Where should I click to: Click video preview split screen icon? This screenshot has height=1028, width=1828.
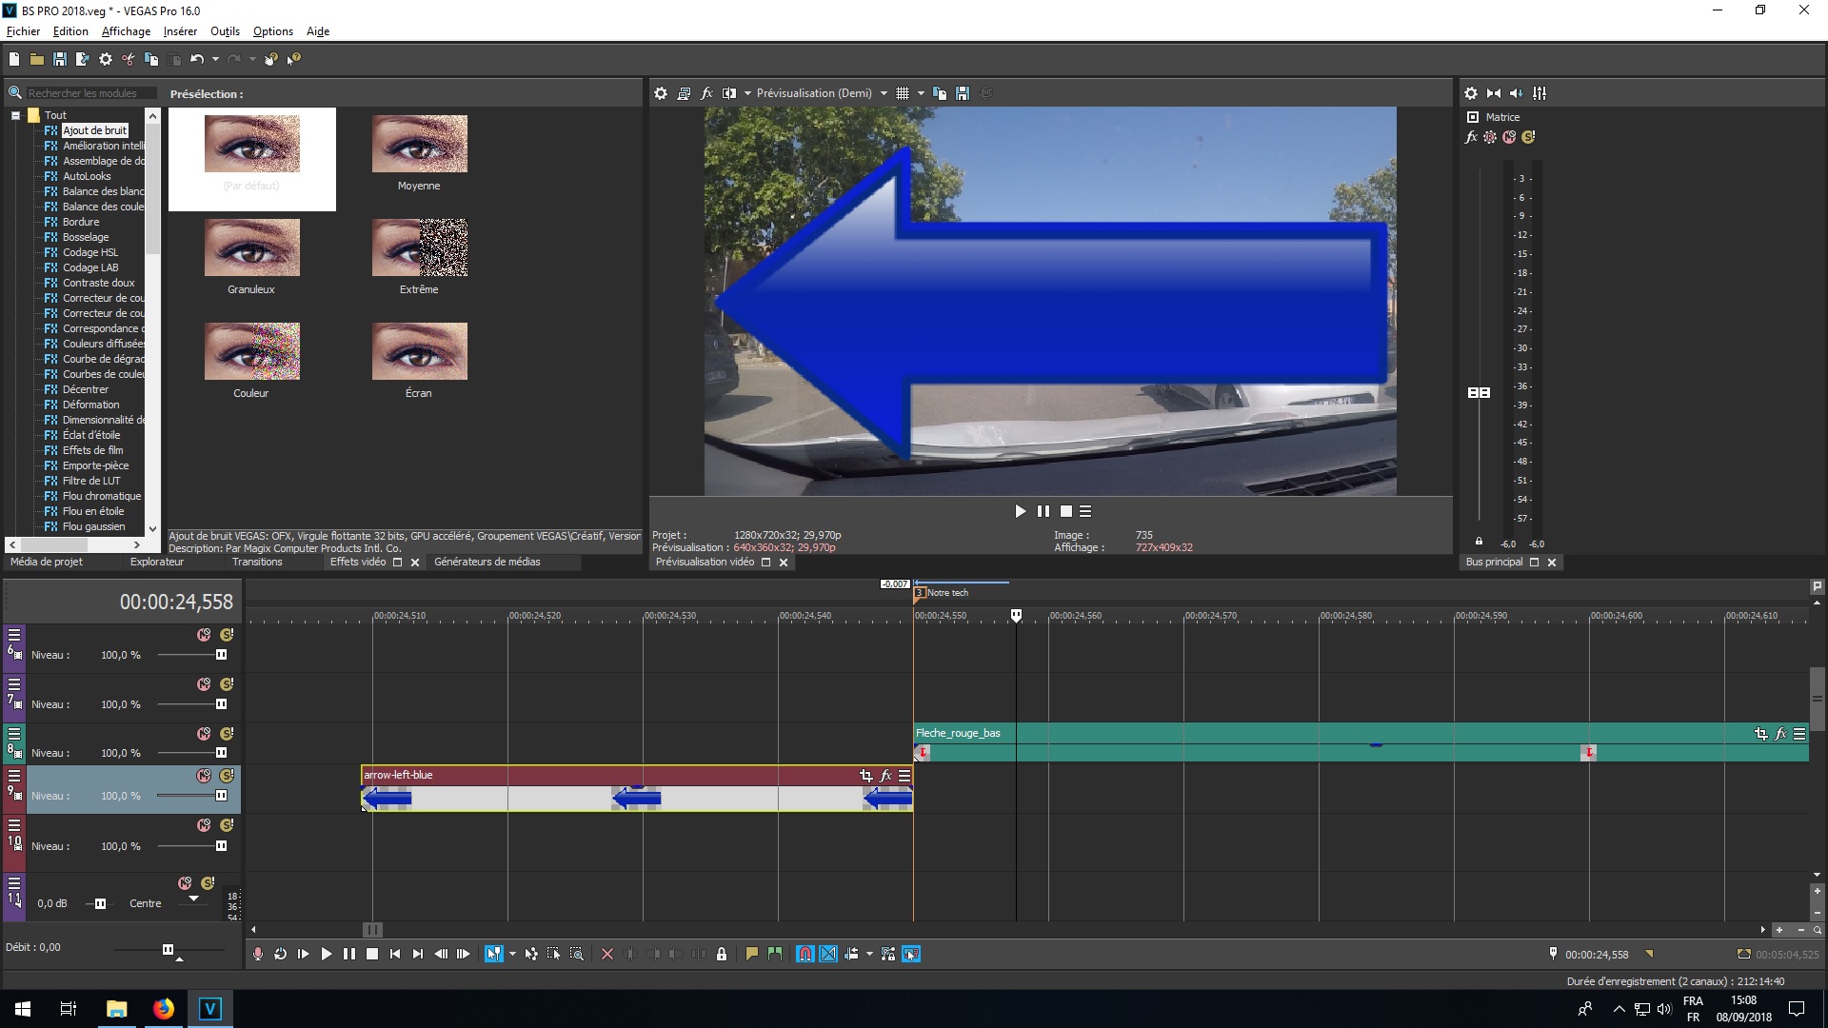[729, 93]
